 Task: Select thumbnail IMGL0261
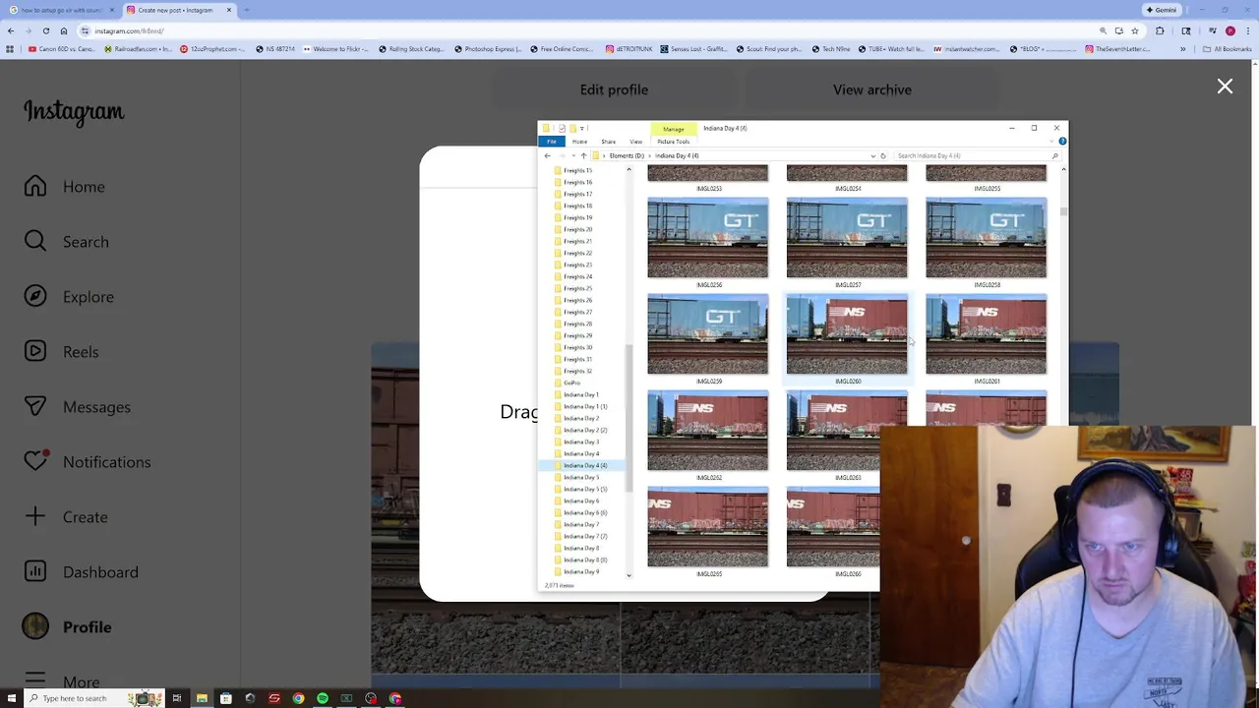[987, 339]
